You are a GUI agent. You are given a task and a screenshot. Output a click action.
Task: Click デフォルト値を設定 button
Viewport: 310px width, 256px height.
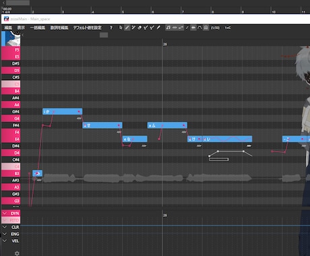pyautogui.click(x=88, y=28)
